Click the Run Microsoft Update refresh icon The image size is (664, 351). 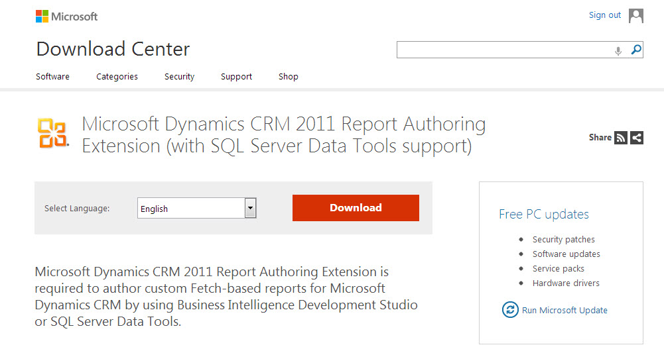(x=510, y=310)
